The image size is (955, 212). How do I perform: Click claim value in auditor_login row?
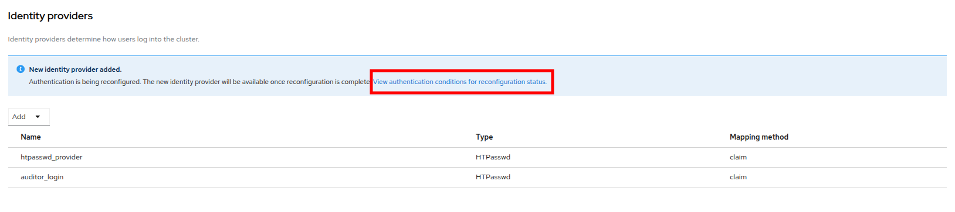pyautogui.click(x=738, y=177)
